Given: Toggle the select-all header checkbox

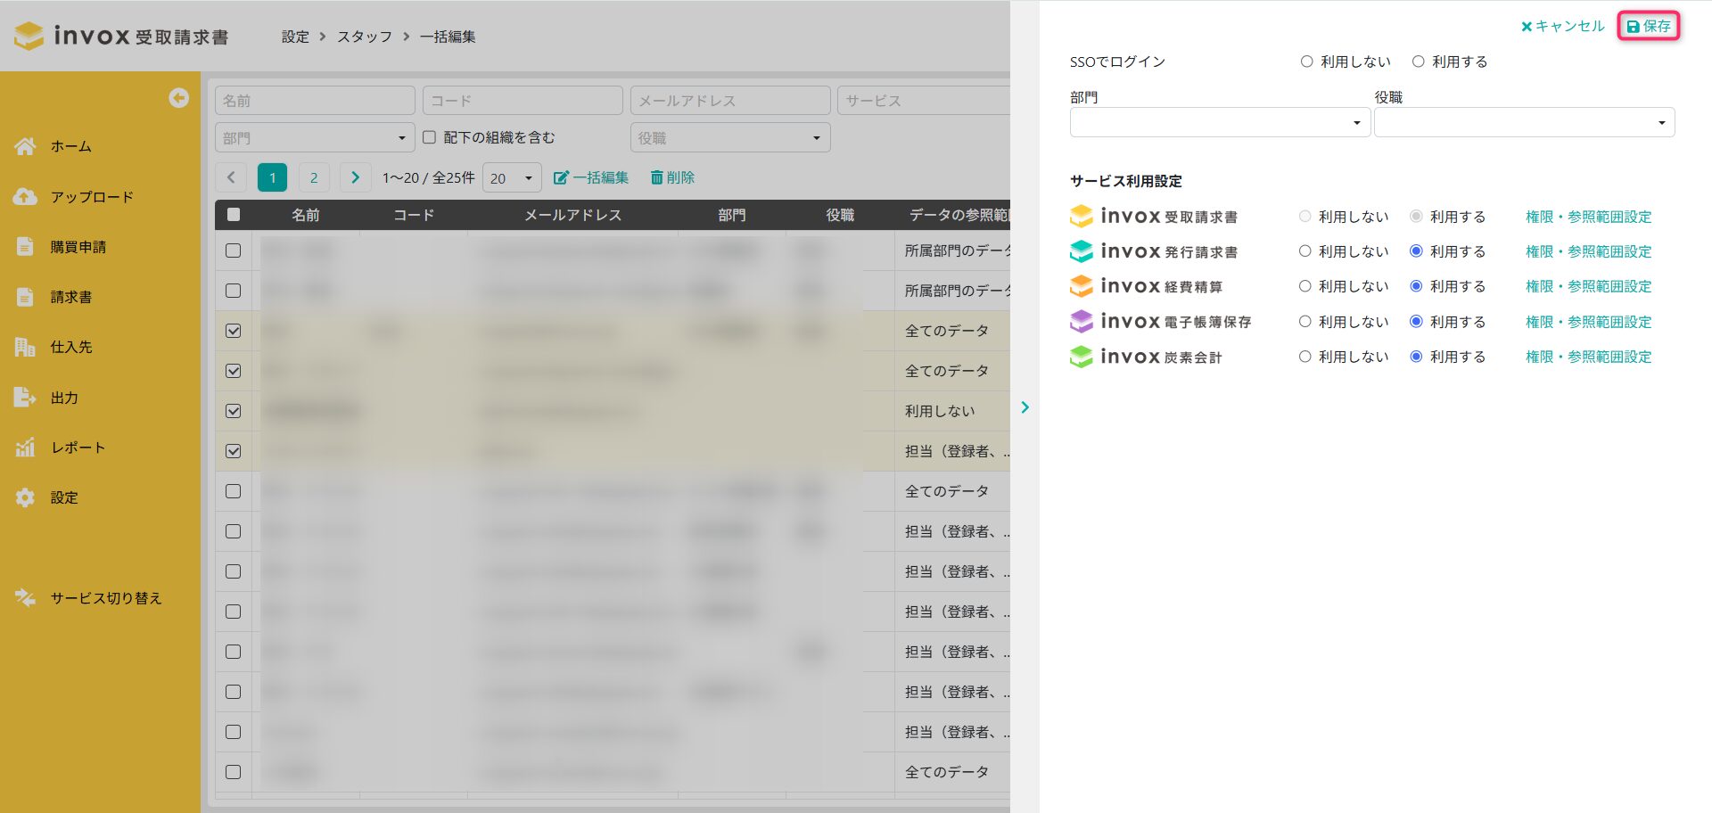Looking at the screenshot, I should pos(234,214).
